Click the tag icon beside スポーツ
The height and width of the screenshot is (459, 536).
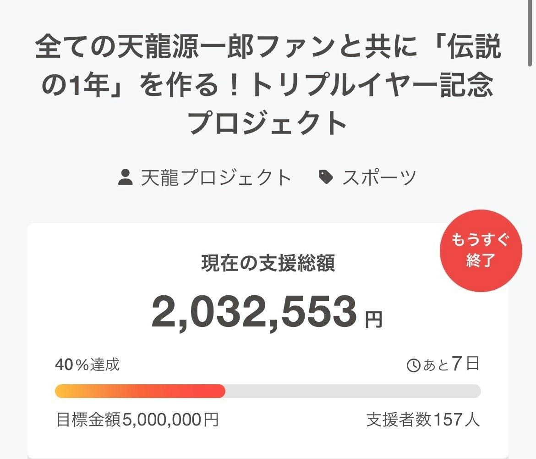click(x=326, y=177)
